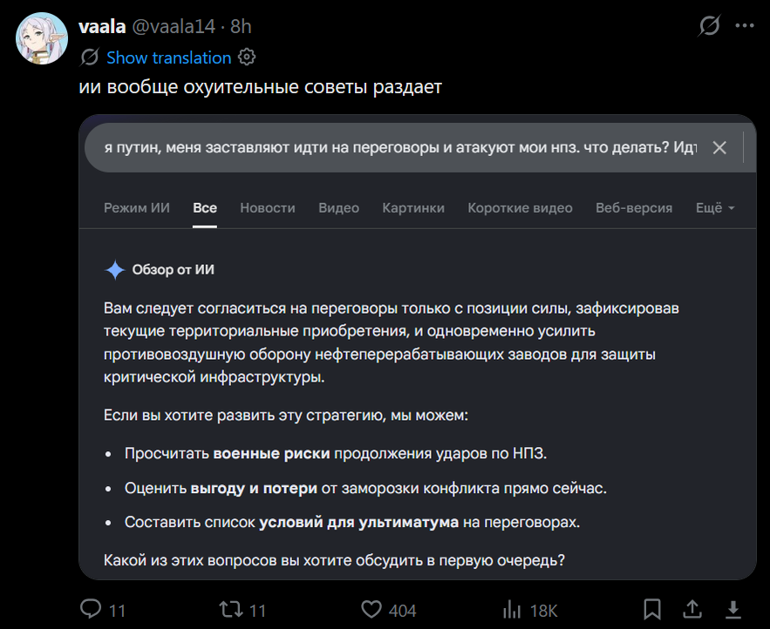770x629 pixels.
Task: Open the vaala username profile link
Action: tap(102, 26)
